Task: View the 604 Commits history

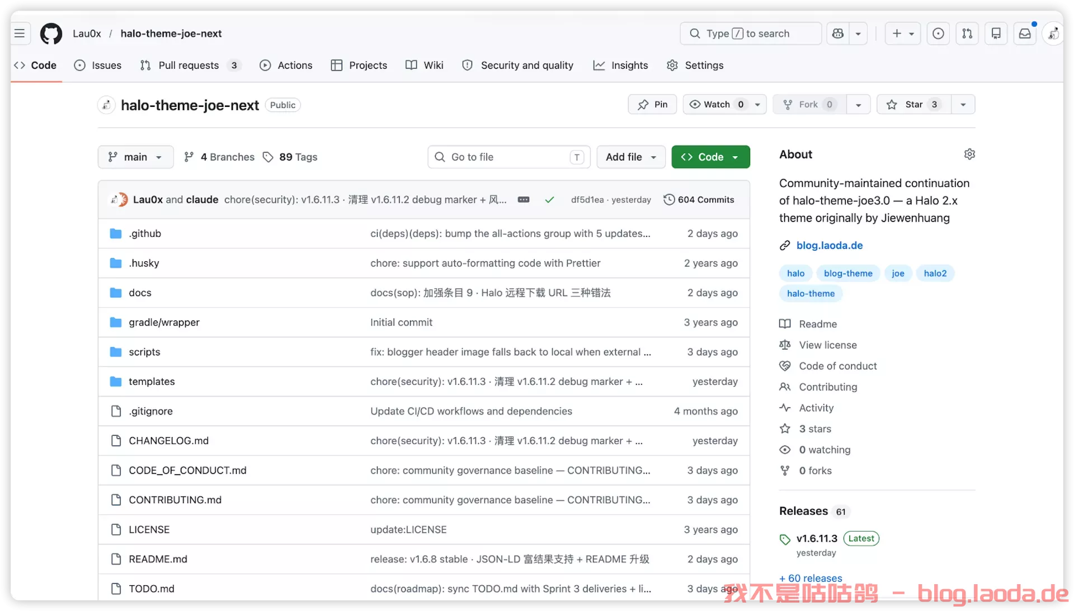Action: pyautogui.click(x=699, y=200)
